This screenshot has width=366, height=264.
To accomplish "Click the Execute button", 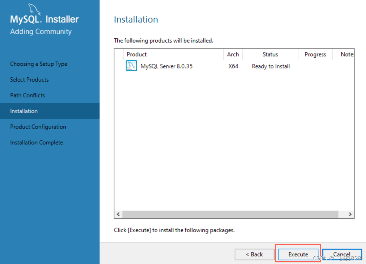I will [x=298, y=254].
